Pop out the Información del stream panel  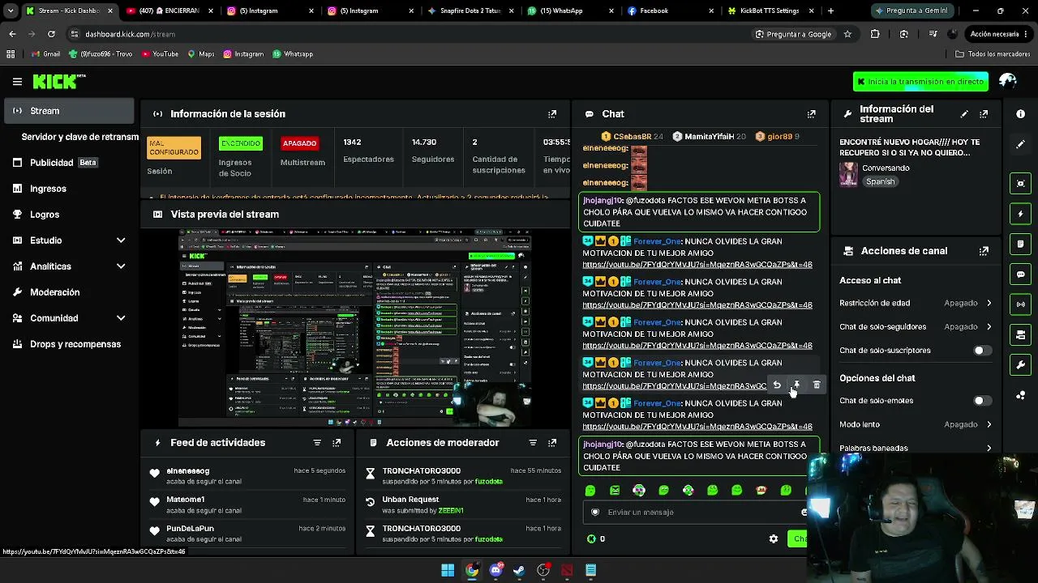click(x=984, y=114)
